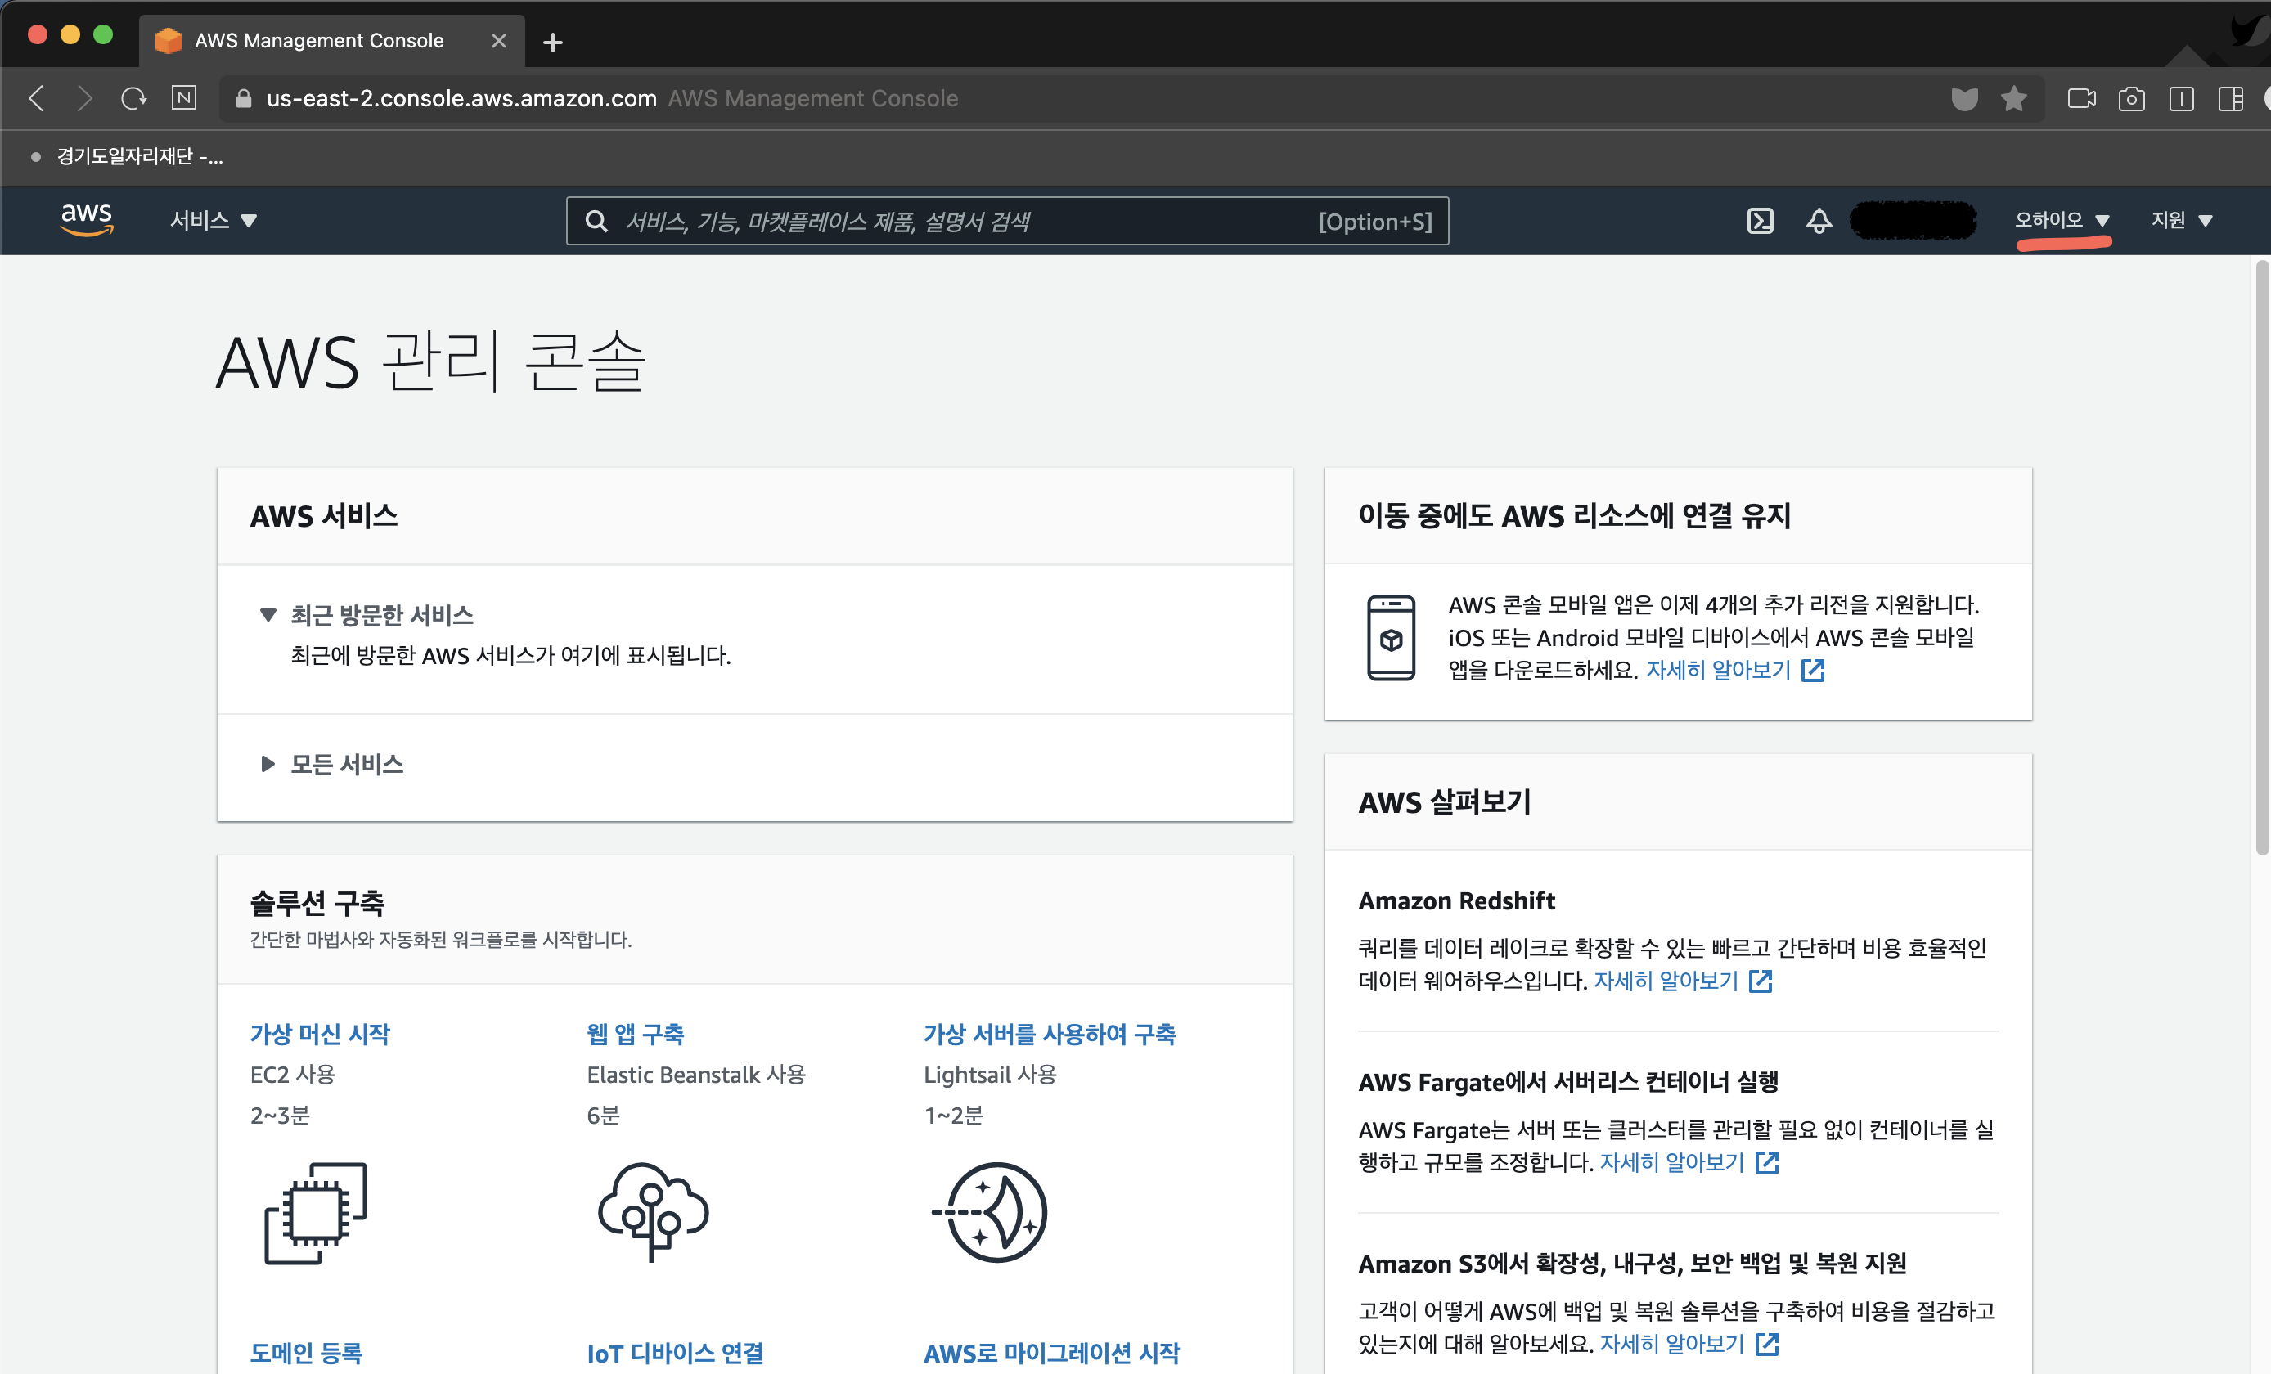Open a new browser tab
The width and height of the screenshot is (2271, 1374).
pos(552,43)
